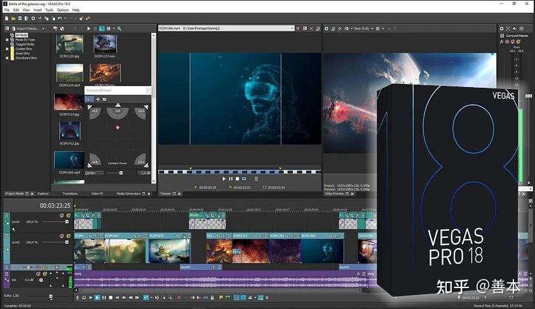Expand the Storyboard Bins node

point(7,58)
